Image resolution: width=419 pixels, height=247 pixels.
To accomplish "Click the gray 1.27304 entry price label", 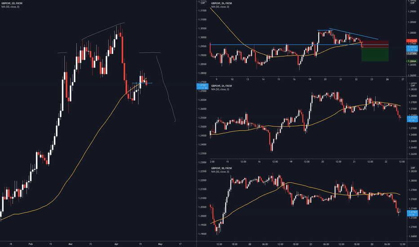I will (412, 53).
